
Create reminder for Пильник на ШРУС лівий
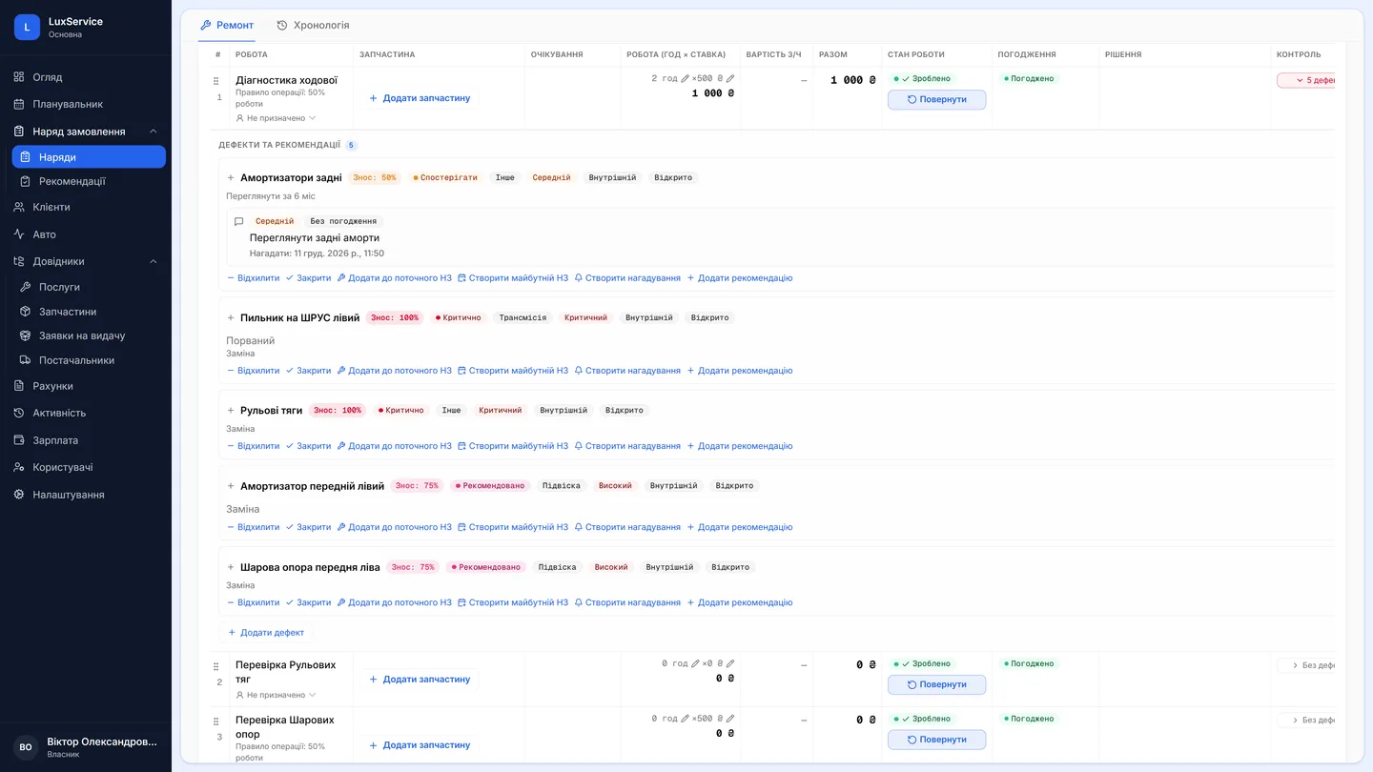click(x=627, y=371)
